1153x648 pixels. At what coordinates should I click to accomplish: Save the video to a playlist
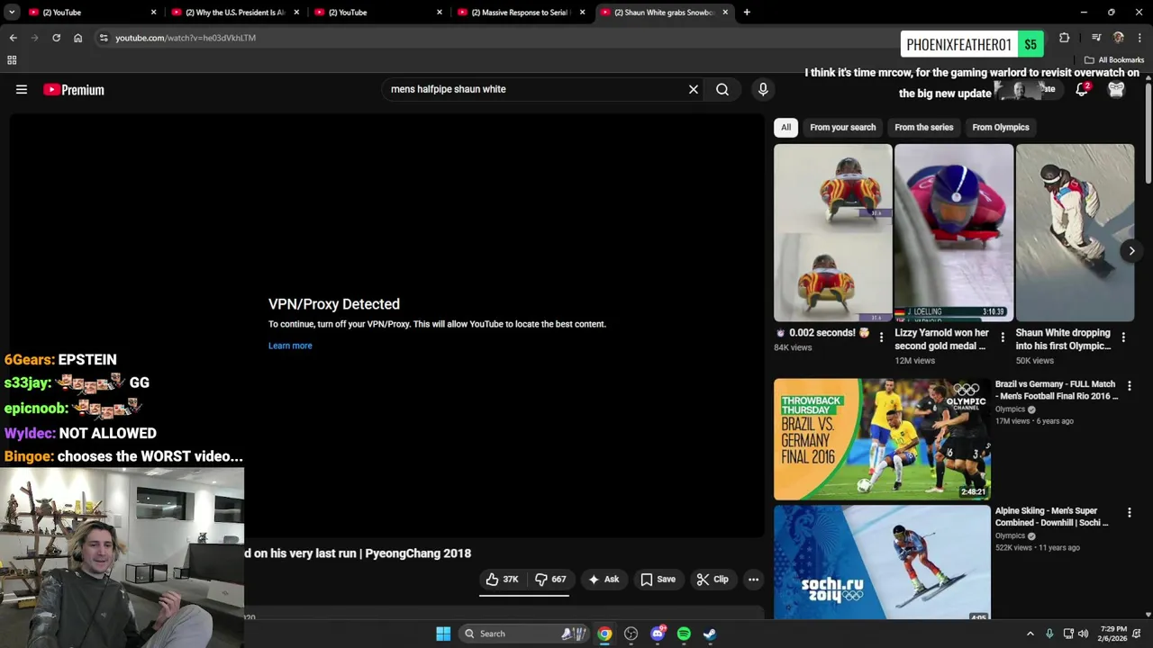click(658, 580)
